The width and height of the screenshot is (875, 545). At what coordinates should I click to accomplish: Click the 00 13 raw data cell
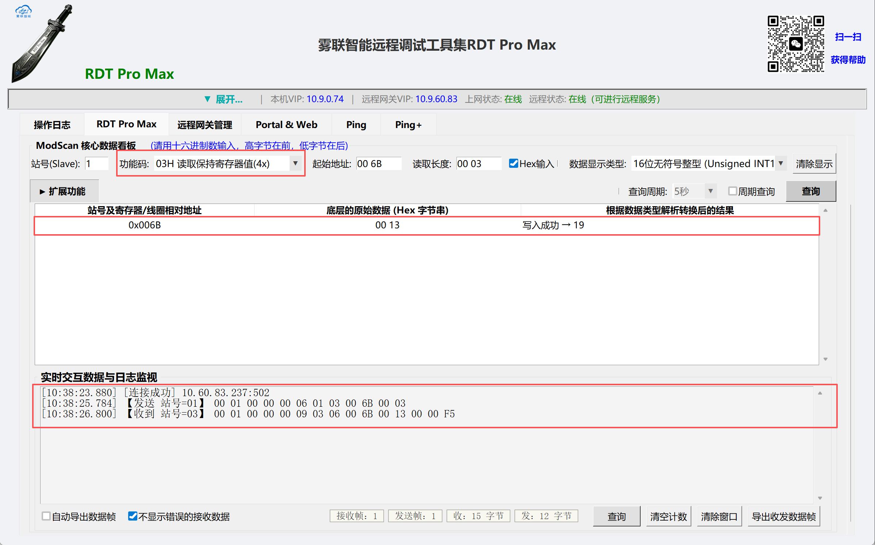[x=387, y=225]
